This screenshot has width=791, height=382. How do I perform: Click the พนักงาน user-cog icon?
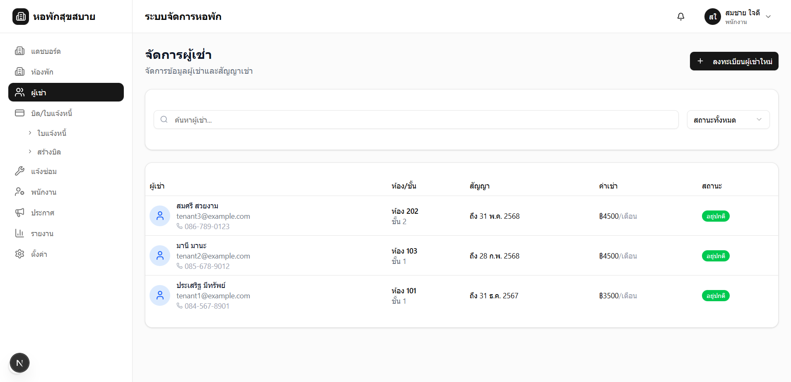19,192
